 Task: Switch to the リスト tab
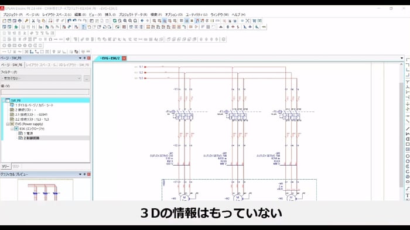point(16,166)
